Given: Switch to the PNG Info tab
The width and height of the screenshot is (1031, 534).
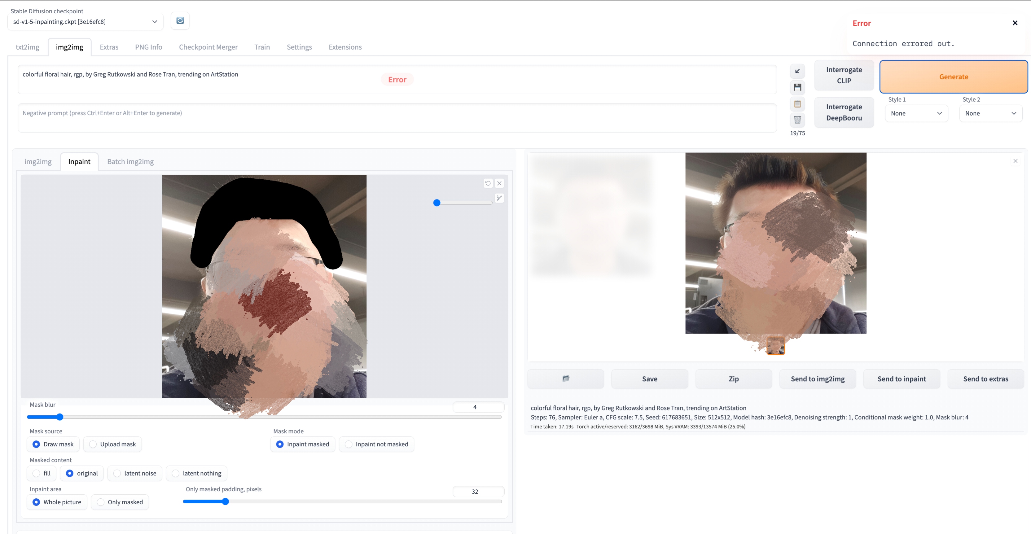Looking at the screenshot, I should pos(148,47).
